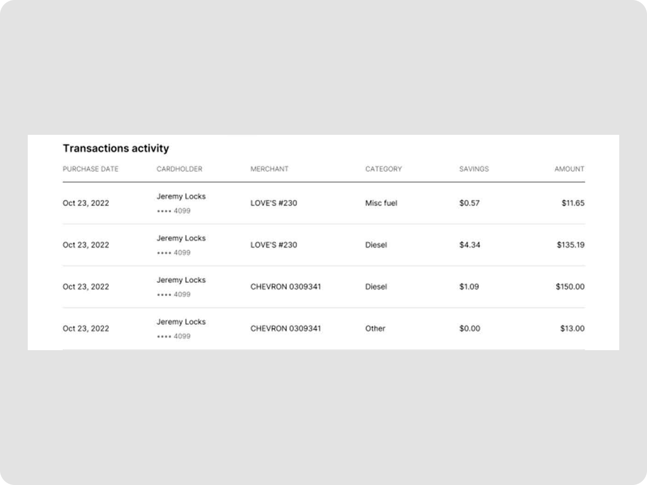Click the card number 4099 in the last row
Viewport: 647px width, 485px height.
tap(182, 336)
